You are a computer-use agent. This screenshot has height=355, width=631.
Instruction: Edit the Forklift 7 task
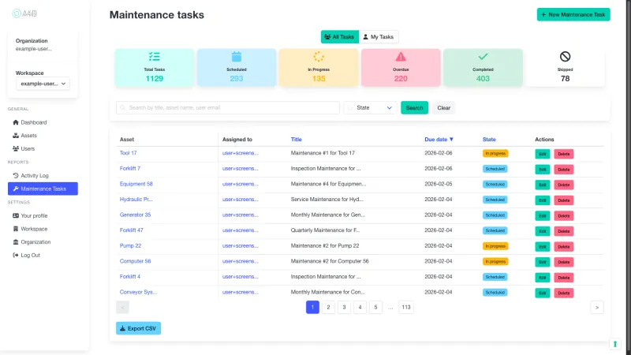[542, 170]
